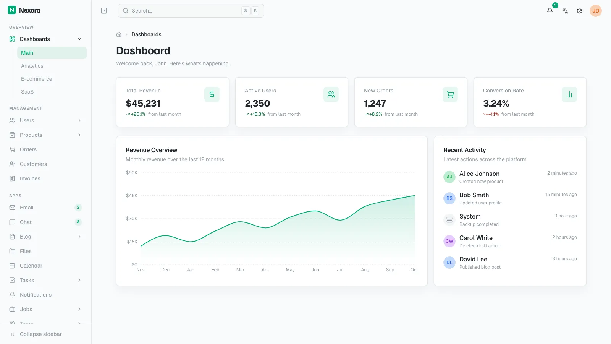Expand the Jobs submenu chevron
611x344 pixels.
(x=79, y=309)
